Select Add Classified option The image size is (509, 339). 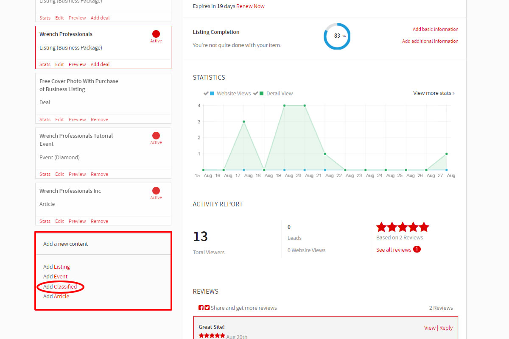click(60, 287)
